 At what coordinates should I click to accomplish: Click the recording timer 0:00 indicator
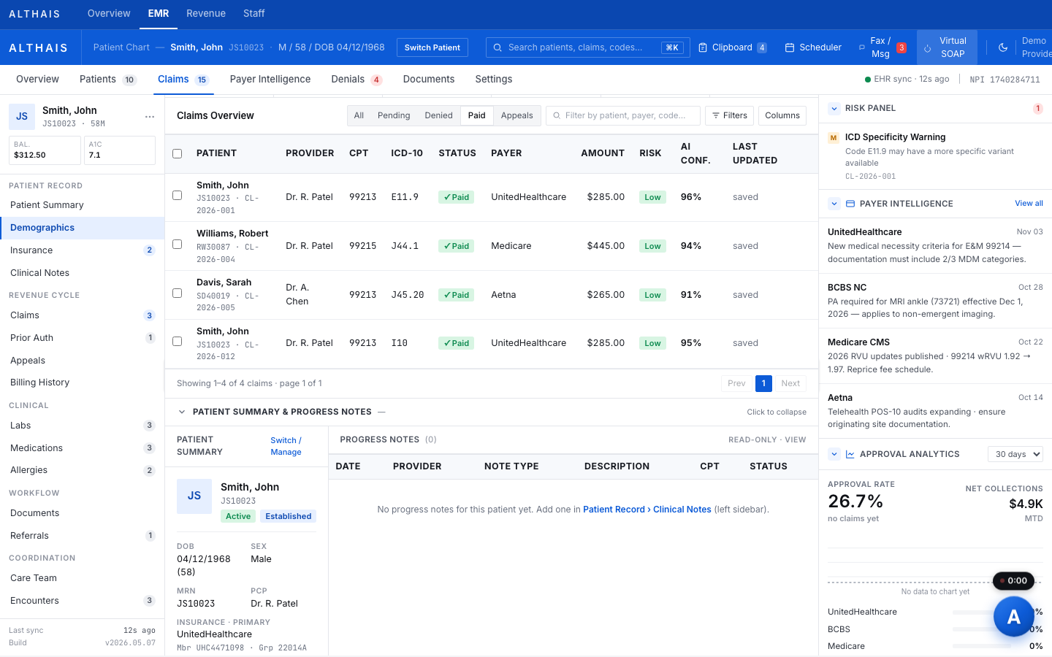click(x=1013, y=581)
